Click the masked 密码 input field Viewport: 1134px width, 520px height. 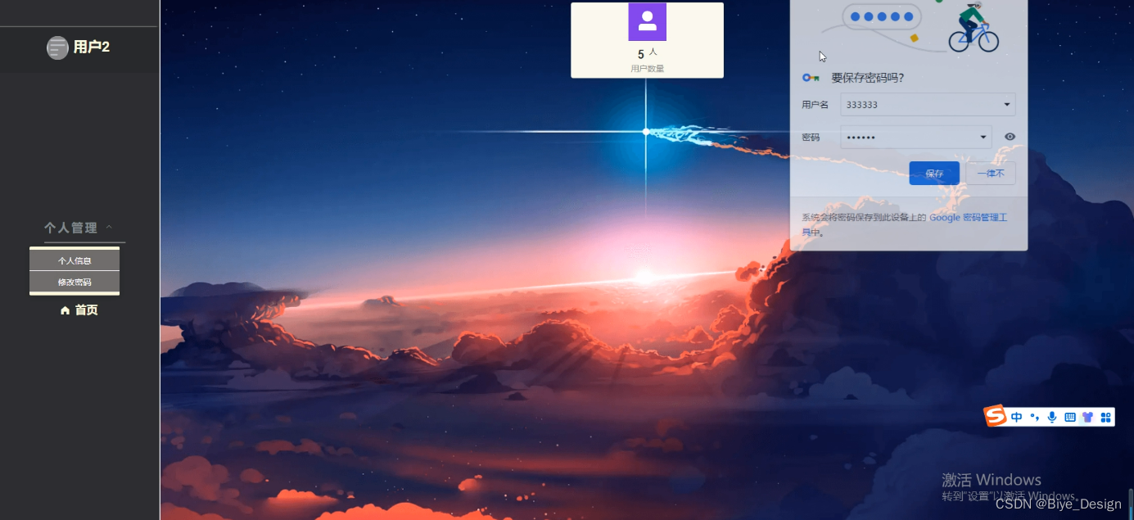[x=915, y=137]
